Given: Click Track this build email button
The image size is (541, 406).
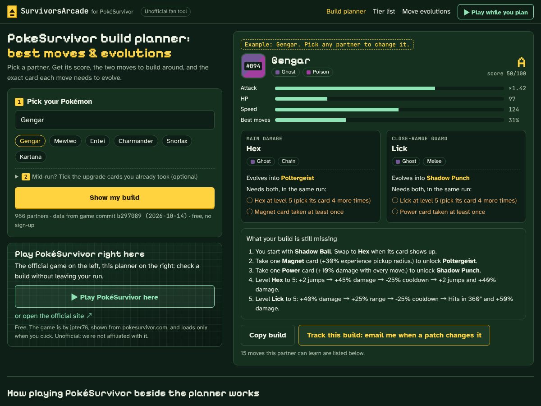Looking at the screenshot, I should click(x=394, y=335).
